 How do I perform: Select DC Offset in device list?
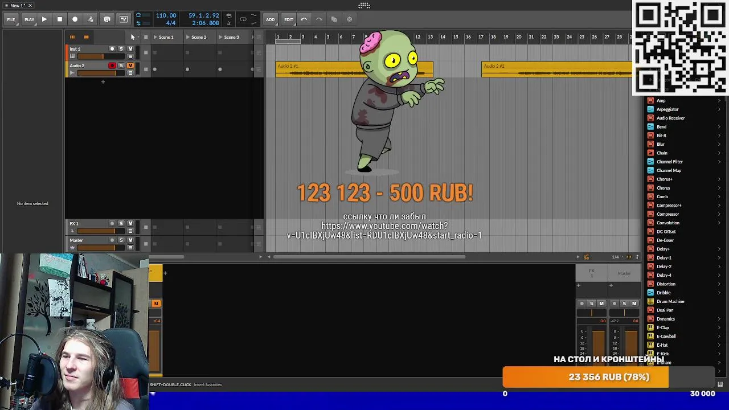[x=666, y=232]
